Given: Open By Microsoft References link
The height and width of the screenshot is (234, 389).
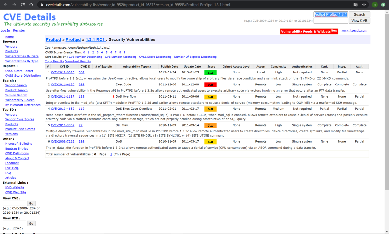Looking at the screenshot, I should 23,105.
